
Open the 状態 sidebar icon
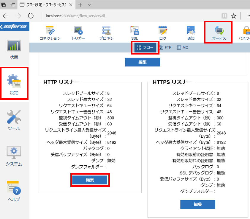tap(14, 49)
